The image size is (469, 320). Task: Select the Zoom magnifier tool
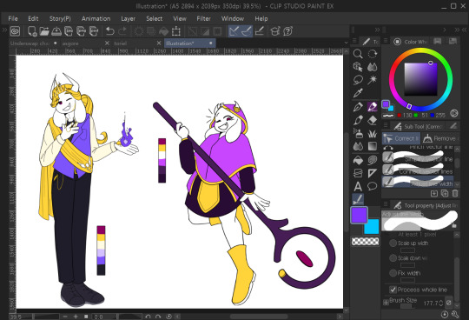click(x=358, y=54)
